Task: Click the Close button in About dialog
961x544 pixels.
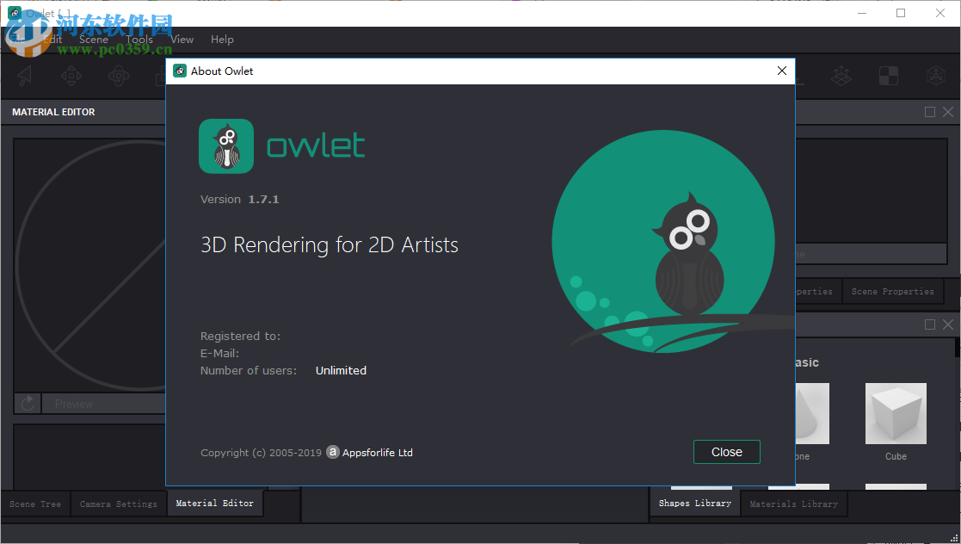Action: [726, 451]
